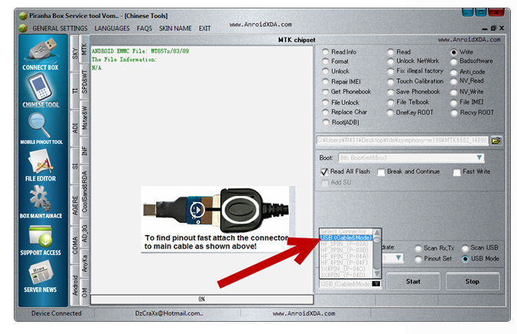
Task: Switch to the INF vertical tab
Action: (x=84, y=151)
